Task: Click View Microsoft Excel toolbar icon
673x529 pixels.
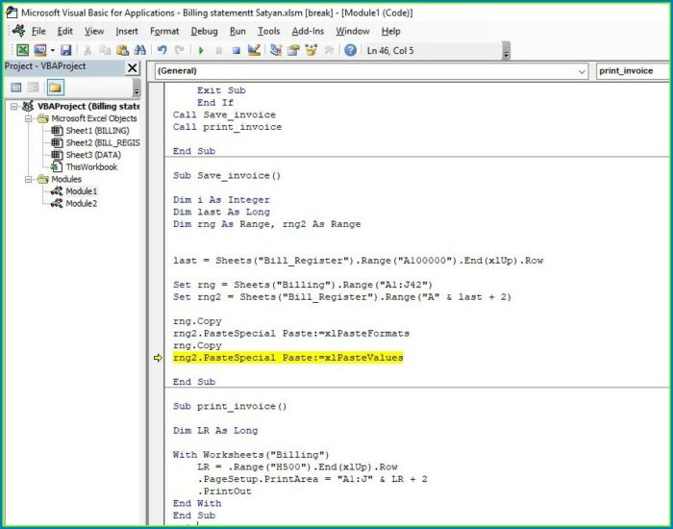Action: [22, 50]
